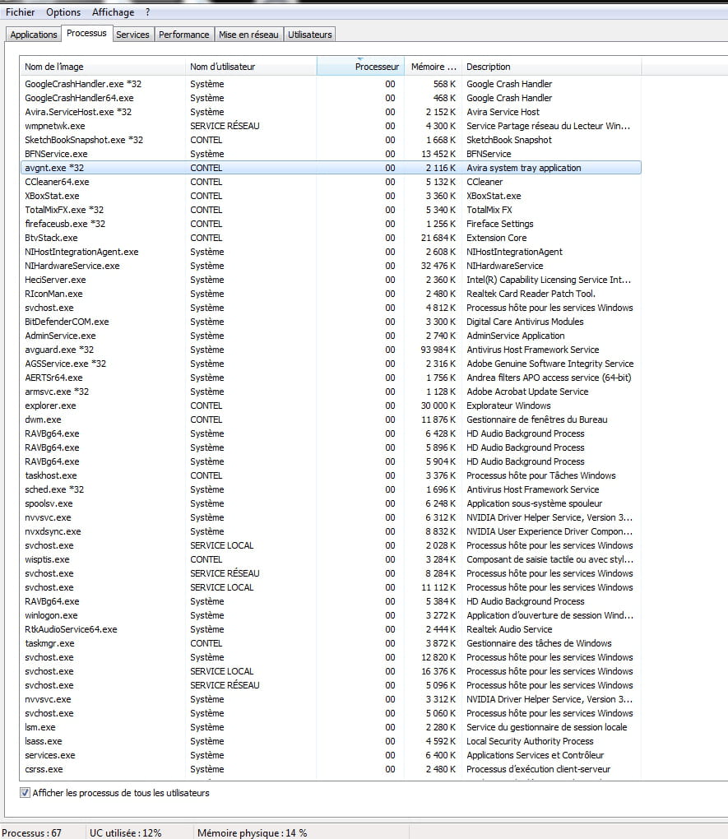Select the avguard.exe *32 process
The width and height of the screenshot is (728, 839).
[x=331, y=350]
